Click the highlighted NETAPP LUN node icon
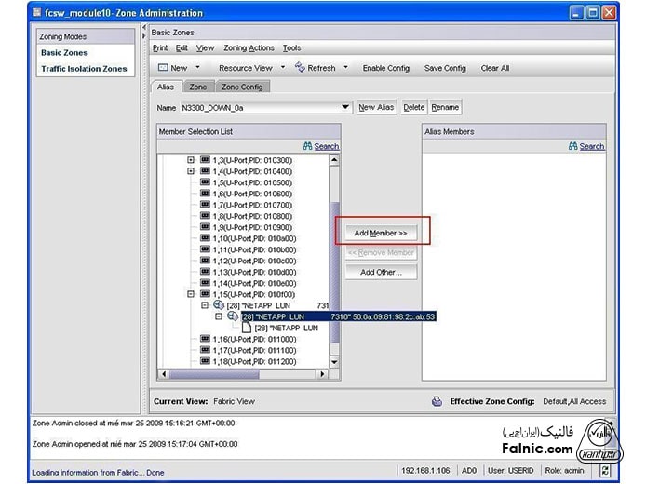Screen dimensions: 646x484 click(x=232, y=316)
